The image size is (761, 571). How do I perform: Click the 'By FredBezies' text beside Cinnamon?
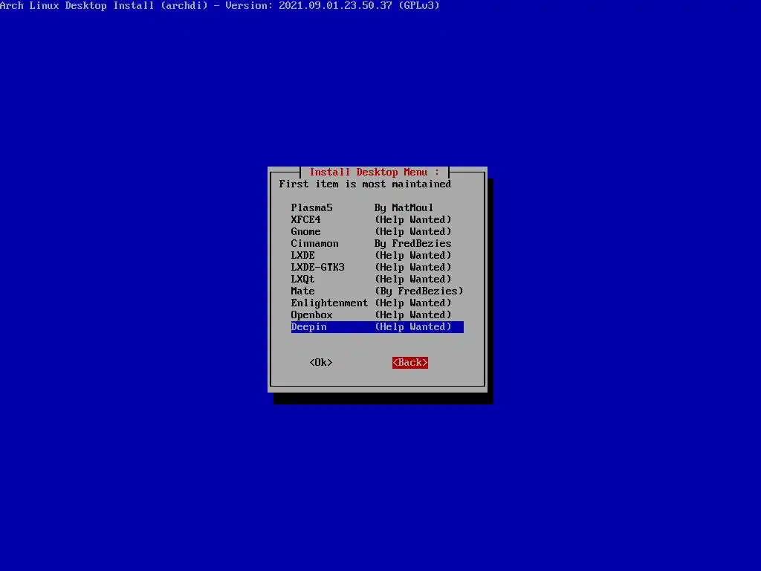[x=412, y=243]
